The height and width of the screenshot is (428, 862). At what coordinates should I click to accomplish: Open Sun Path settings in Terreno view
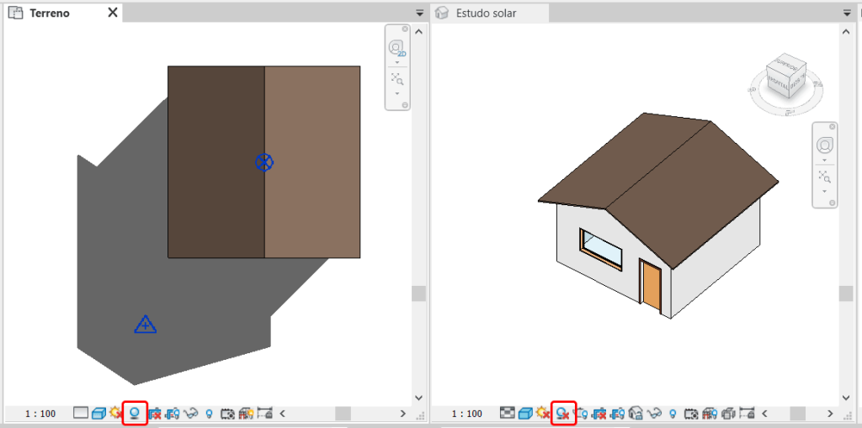(116, 413)
